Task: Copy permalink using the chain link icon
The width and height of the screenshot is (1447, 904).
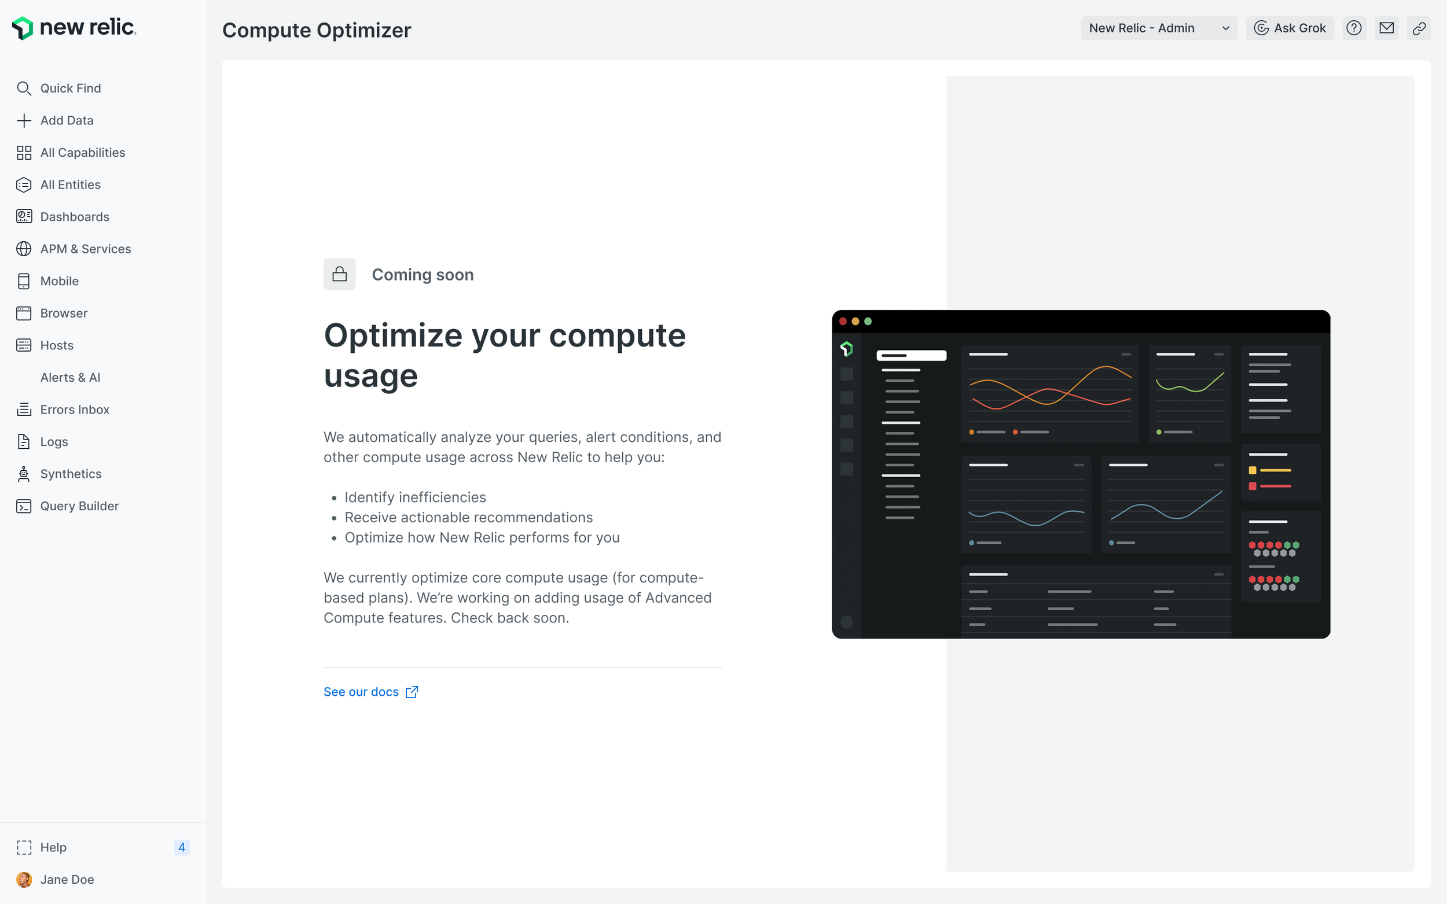Action: pyautogui.click(x=1418, y=28)
